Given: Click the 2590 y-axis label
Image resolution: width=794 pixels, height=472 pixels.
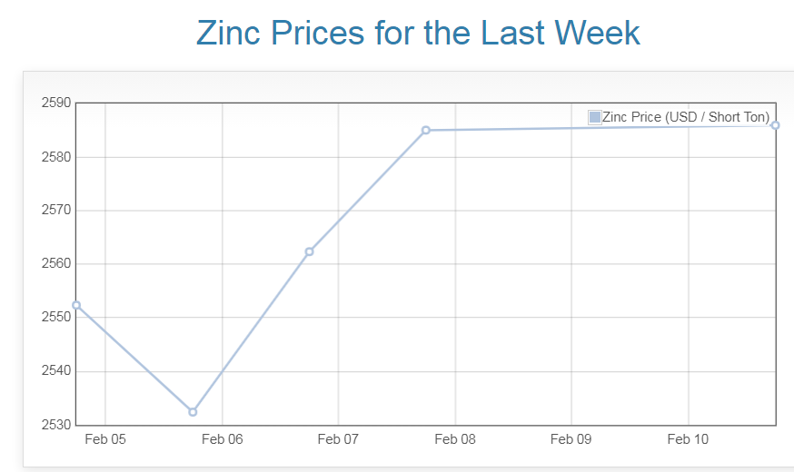Looking at the screenshot, I should (x=56, y=103).
